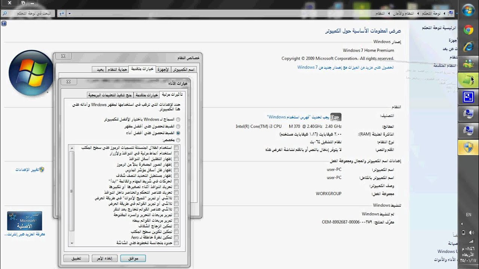
Task: Select 'الضبط للحصول على أفضل أداء' radio
Action: click(x=178, y=133)
